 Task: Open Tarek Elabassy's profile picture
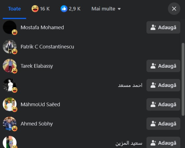pyautogui.click(x=10, y=66)
